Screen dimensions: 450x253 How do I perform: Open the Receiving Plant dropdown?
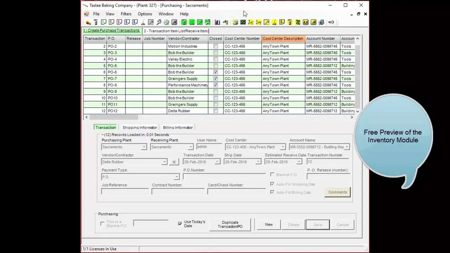(191, 147)
